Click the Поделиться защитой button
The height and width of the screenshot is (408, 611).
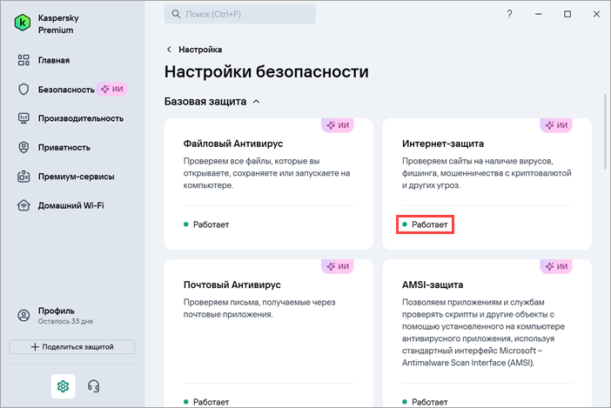(x=72, y=347)
